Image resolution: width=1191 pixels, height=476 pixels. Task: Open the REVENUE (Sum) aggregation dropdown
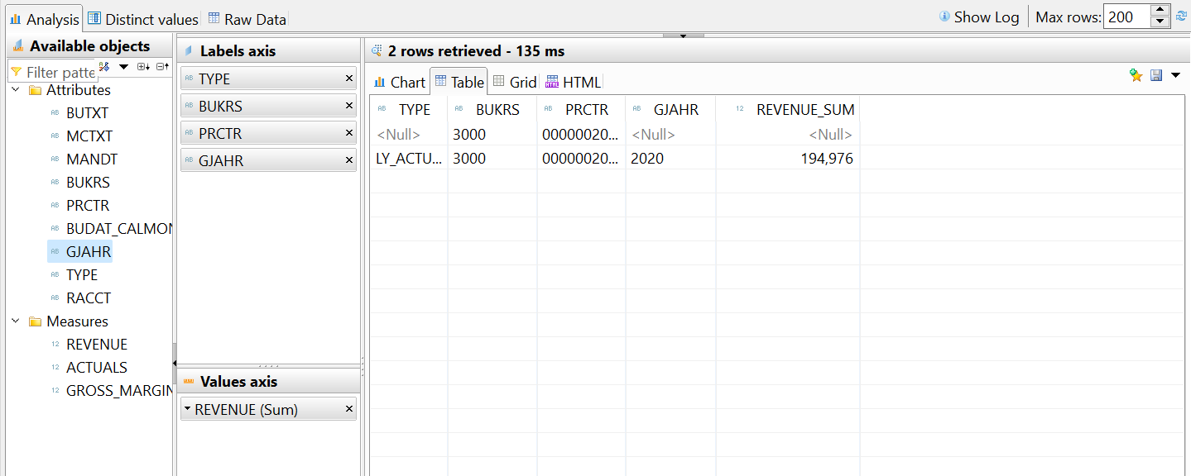tap(188, 409)
